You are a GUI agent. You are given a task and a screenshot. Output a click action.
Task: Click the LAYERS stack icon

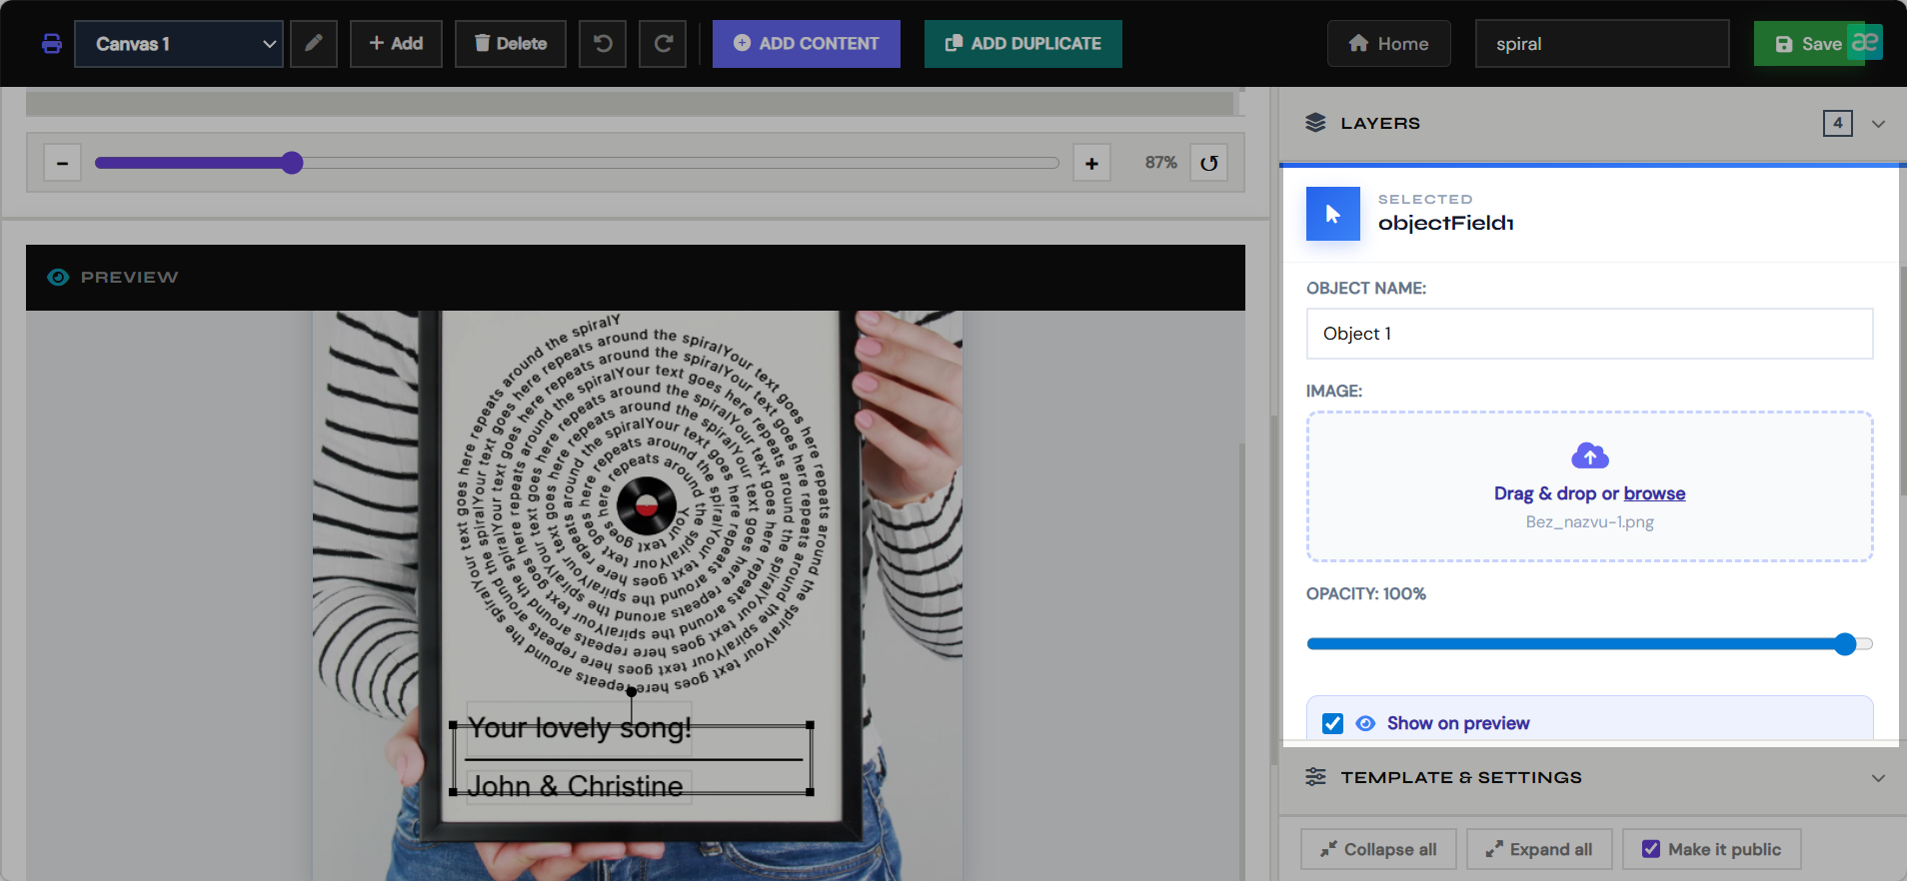pos(1315,123)
